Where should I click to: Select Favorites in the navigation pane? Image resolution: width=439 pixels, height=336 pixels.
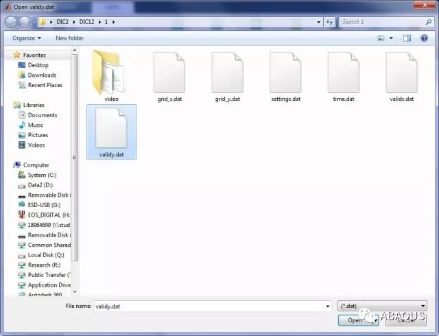[34, 55]
